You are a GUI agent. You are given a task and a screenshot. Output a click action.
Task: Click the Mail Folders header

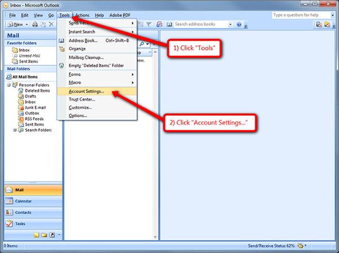31,69
